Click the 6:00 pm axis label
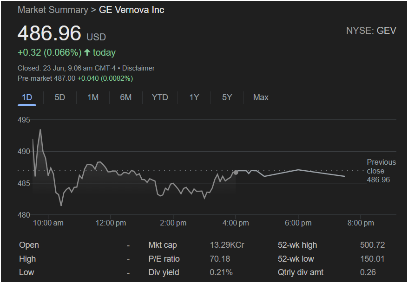The width and height of the screenshot is (408, 283). pos(298,223)
